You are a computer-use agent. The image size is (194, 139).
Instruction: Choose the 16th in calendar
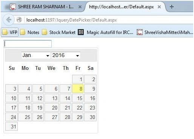tap(90, 98)
